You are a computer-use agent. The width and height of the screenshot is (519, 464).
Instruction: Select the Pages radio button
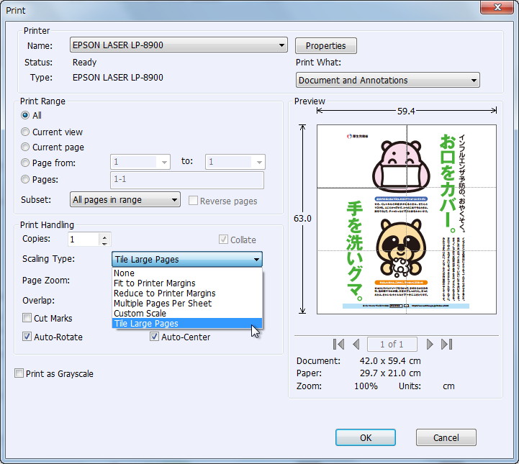point(24,179)
